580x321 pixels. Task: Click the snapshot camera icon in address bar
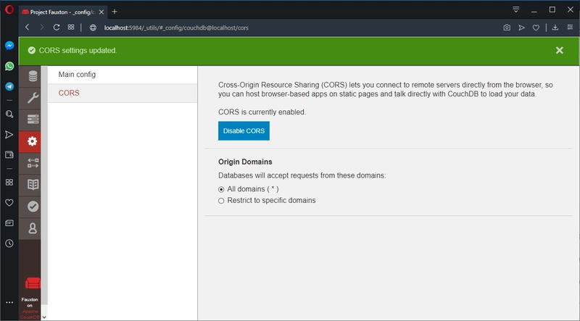coord(507,28)
